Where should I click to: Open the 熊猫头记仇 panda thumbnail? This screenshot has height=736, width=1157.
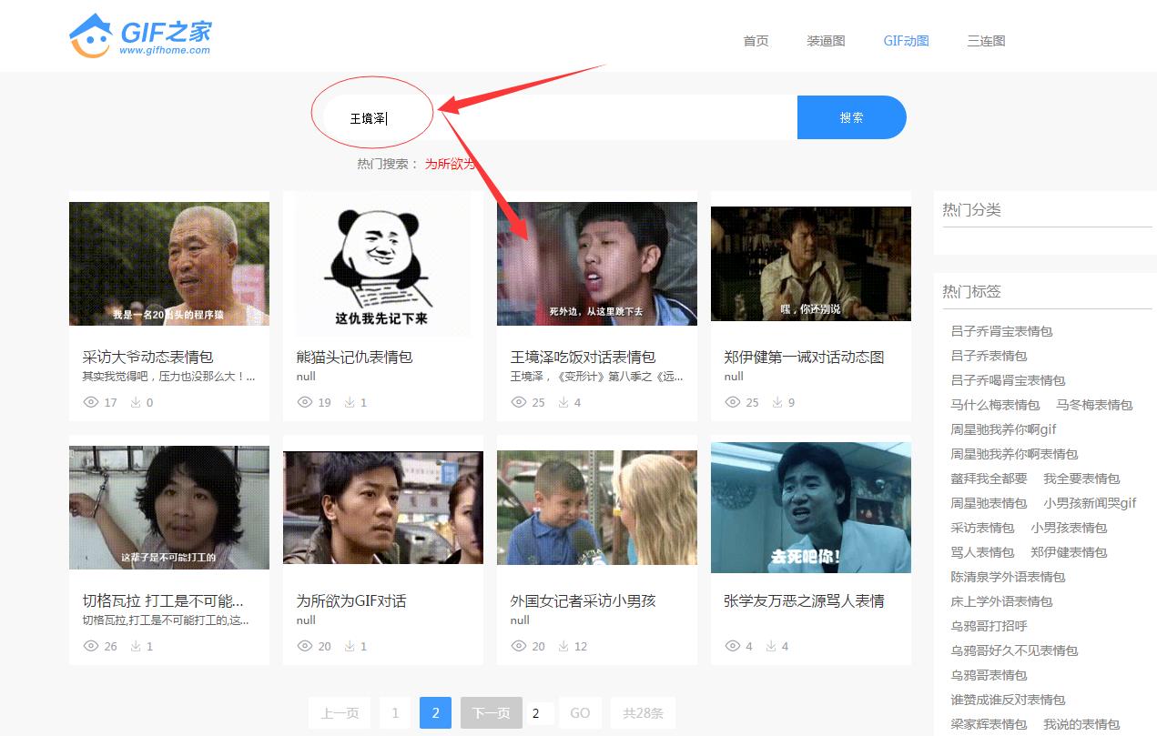pyautogui.click(x=382, y=264)
